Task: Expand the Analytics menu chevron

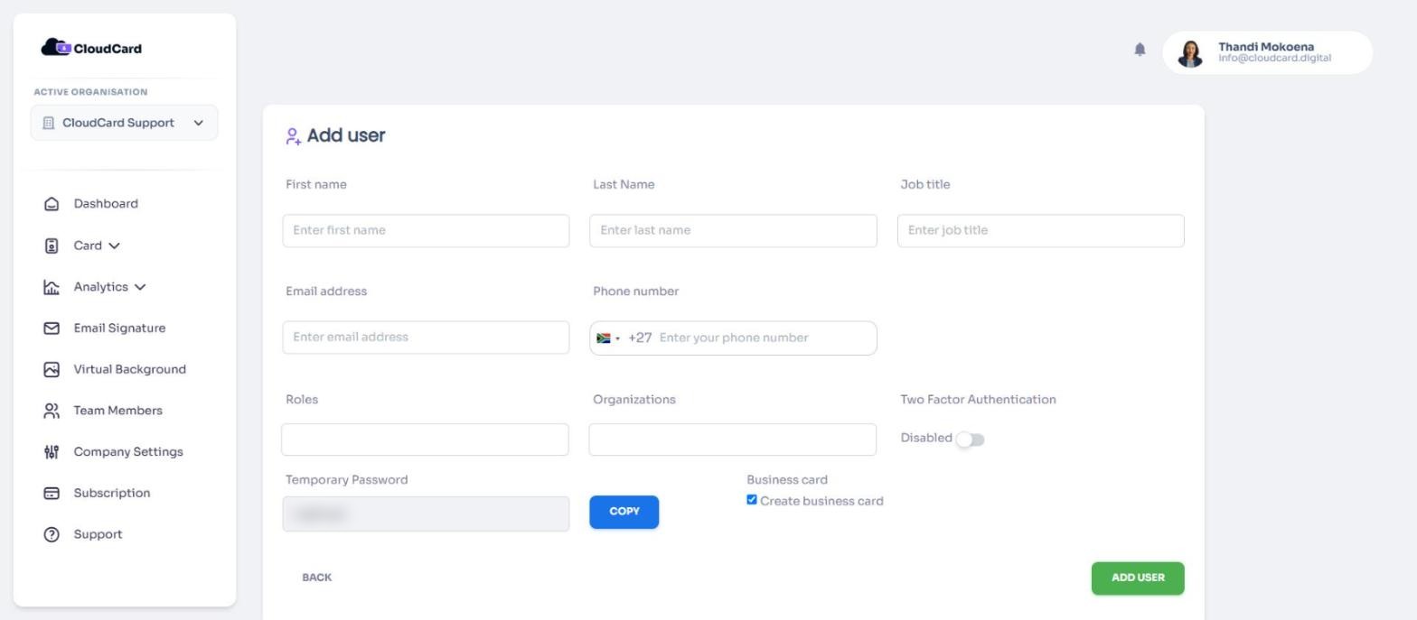Action: click(140, 287)
